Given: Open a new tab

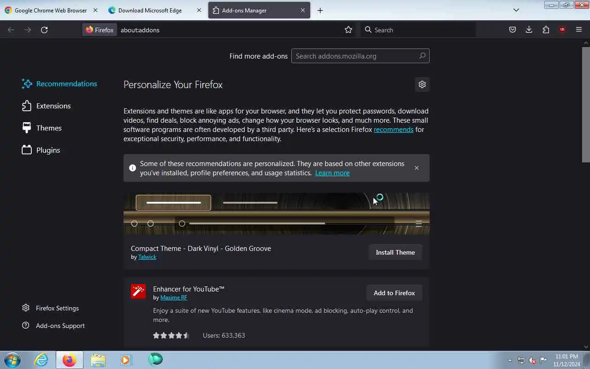Looking at the screenshot, I should point(320,10).
